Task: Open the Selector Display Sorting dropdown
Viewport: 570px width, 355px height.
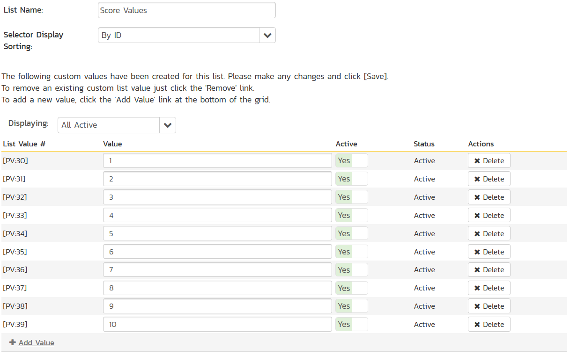Action: tap(267, 35)
